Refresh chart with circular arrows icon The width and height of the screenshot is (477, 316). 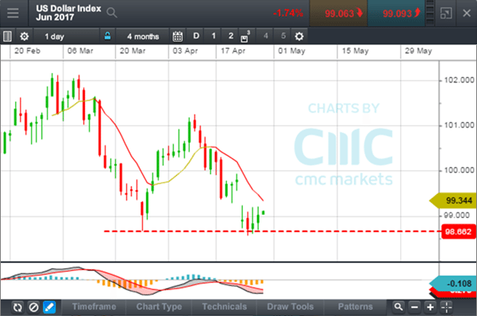pos(17,307)
